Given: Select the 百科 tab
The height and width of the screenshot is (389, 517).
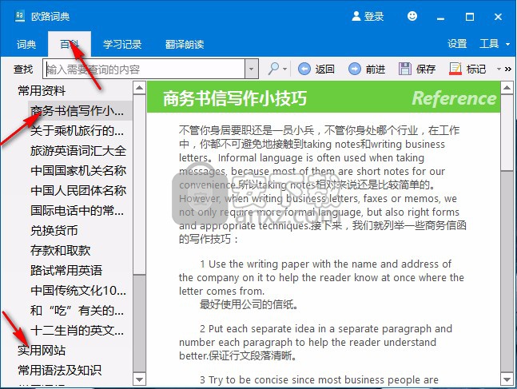Looking at the screenshot, I should tap(70, 44).
